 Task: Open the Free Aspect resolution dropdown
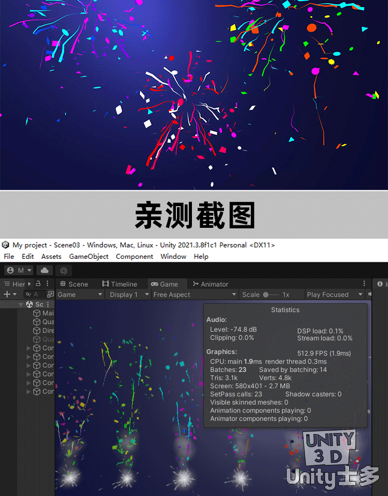click(195, 295)
